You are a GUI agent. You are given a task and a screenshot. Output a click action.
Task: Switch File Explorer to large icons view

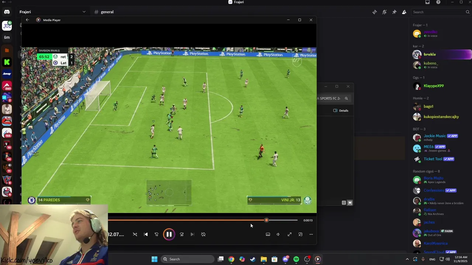pos(350,202)
